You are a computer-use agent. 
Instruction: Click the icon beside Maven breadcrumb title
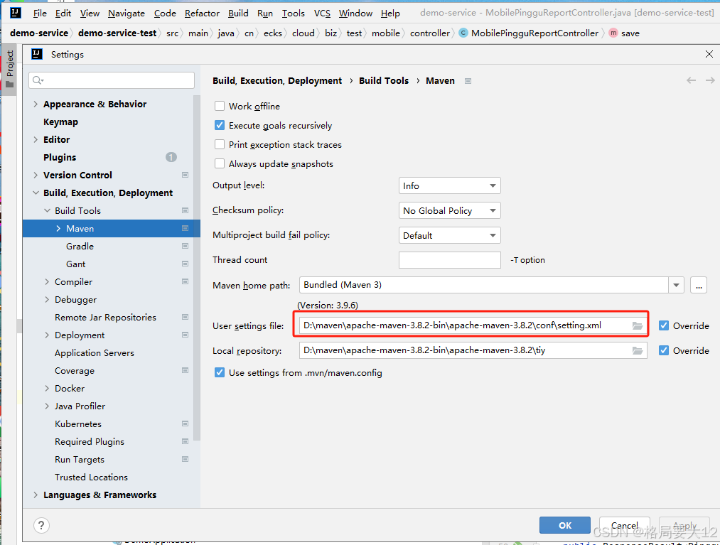click(468, 81)
